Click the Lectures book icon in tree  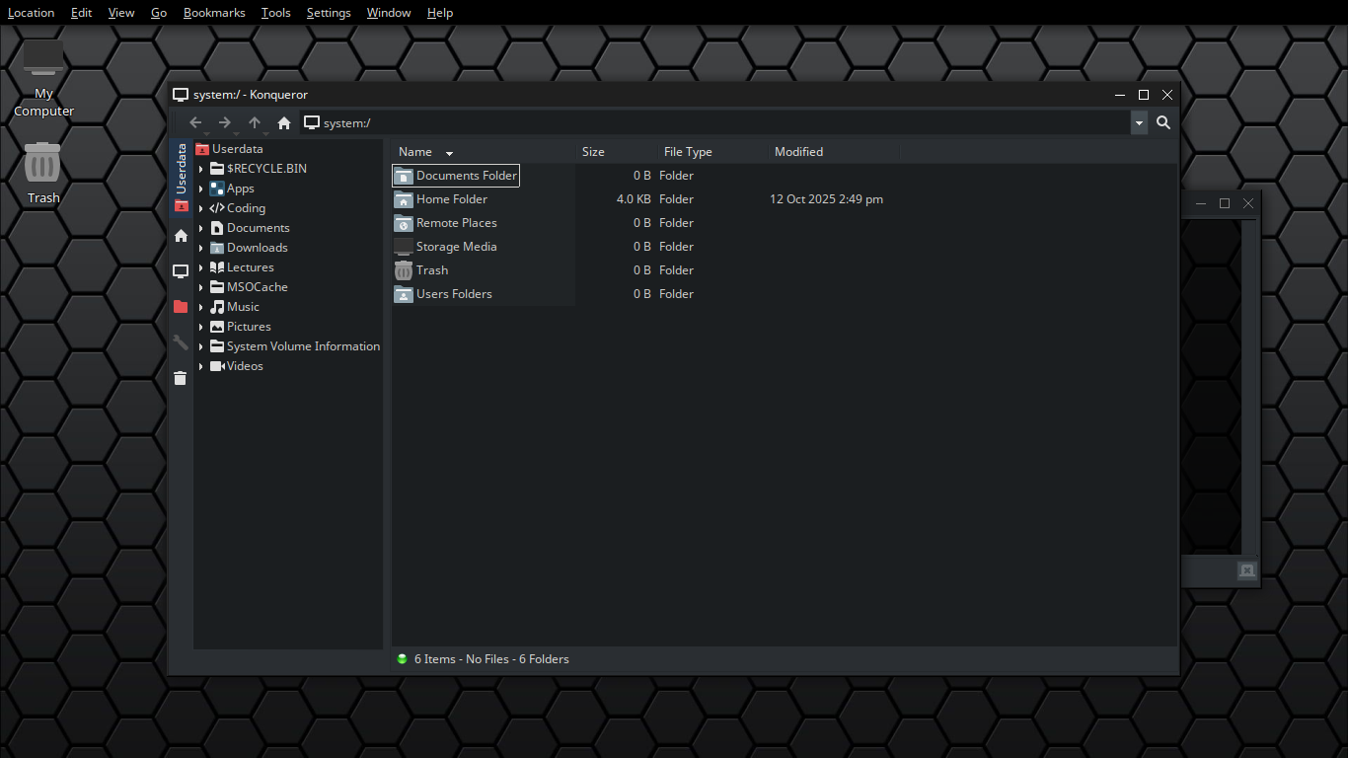tap(217, 267)
